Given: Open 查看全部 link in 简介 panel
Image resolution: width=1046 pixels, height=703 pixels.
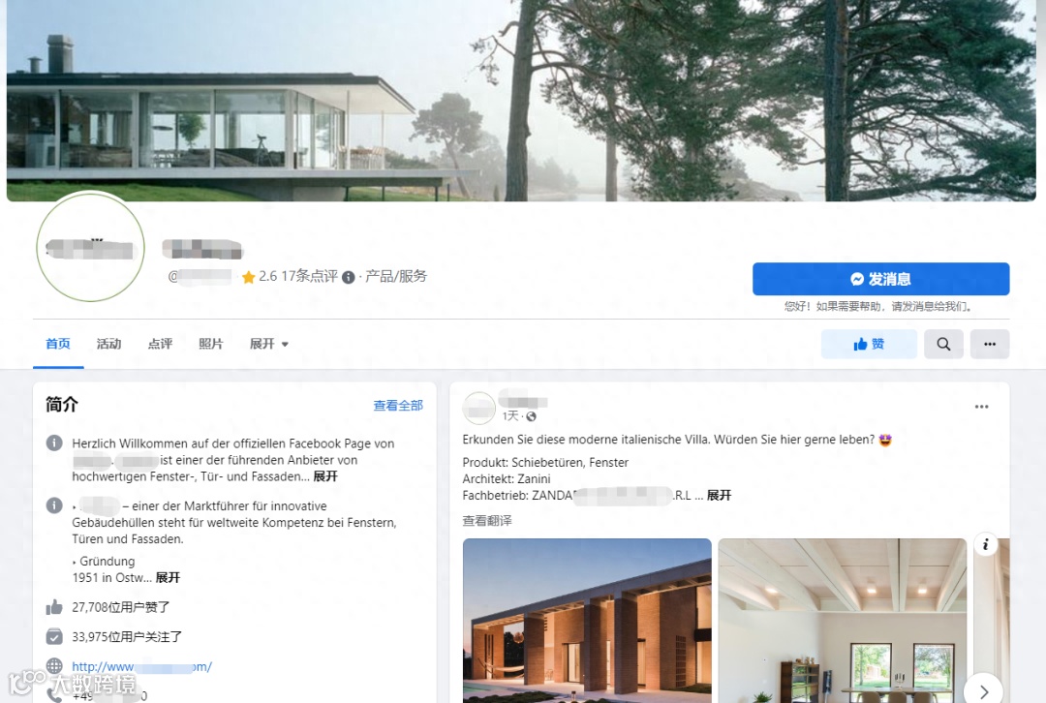Looking at the screenshot, I should (398, 406).
